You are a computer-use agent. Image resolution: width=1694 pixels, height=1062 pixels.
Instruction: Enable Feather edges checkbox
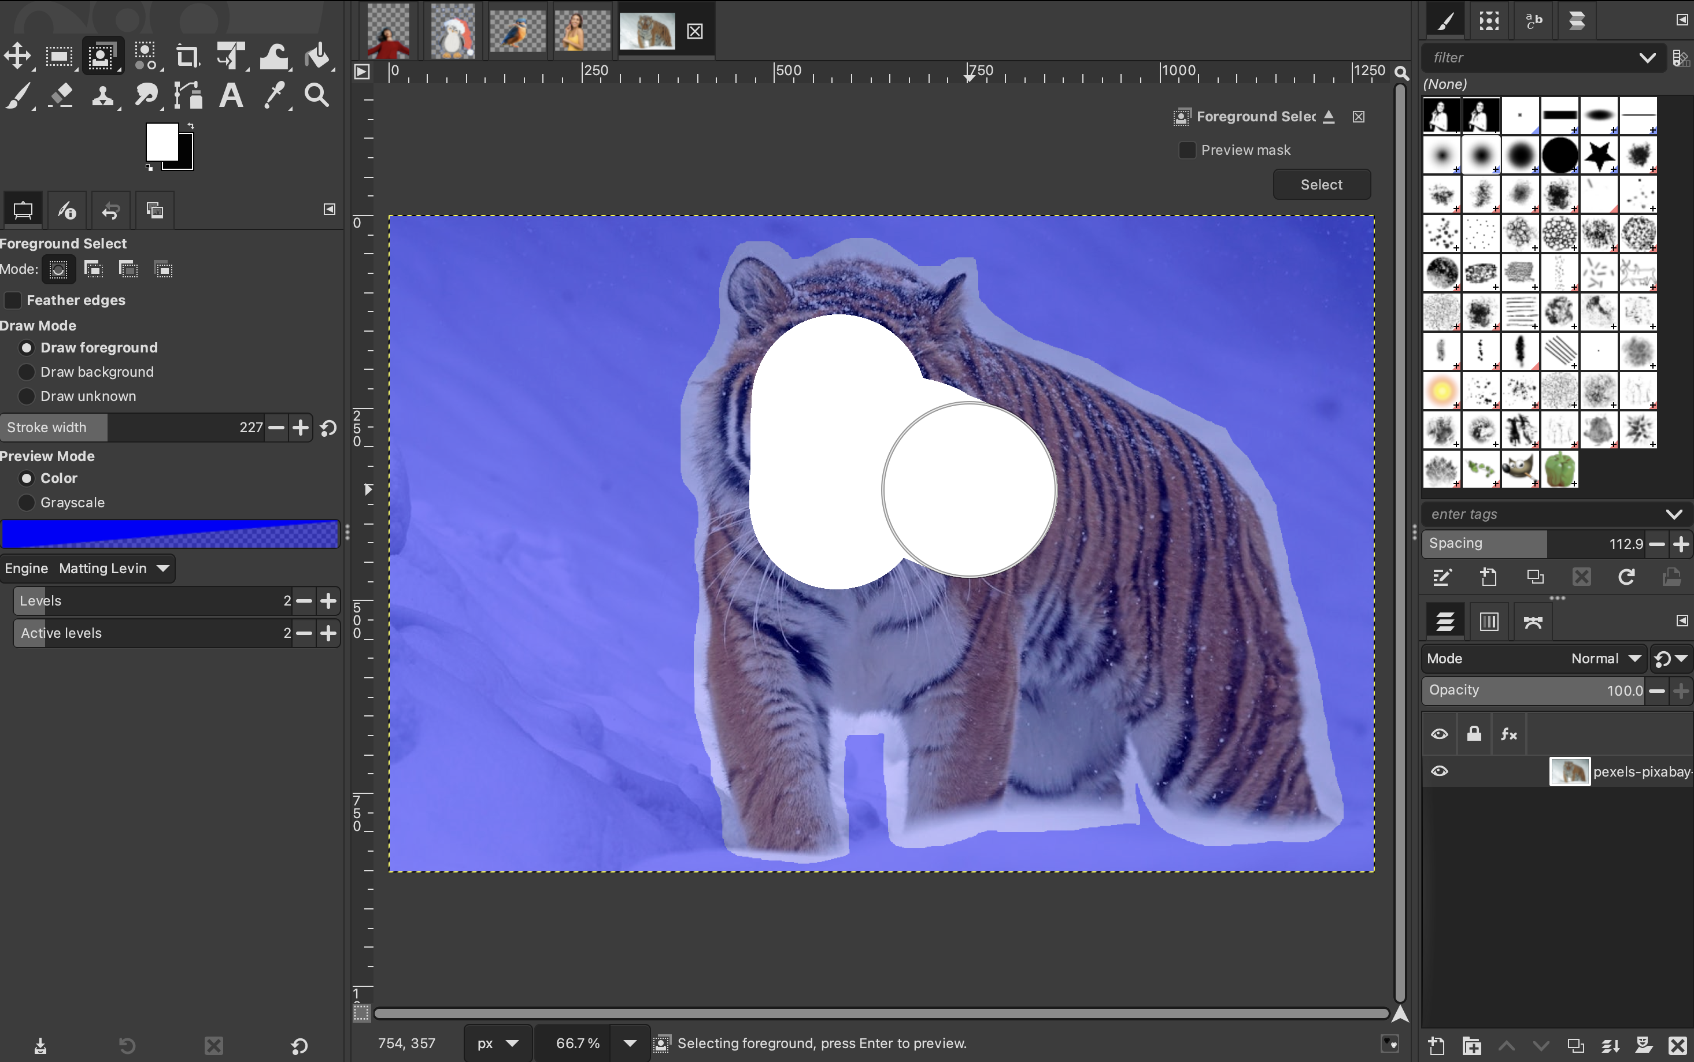click(13, 300)
